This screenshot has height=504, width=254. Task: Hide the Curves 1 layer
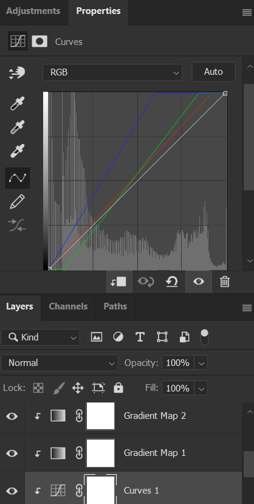point(12,491)
